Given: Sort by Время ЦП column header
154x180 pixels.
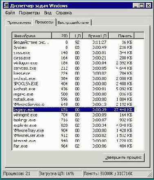Looking at the screenshot, I should [96, 36].
